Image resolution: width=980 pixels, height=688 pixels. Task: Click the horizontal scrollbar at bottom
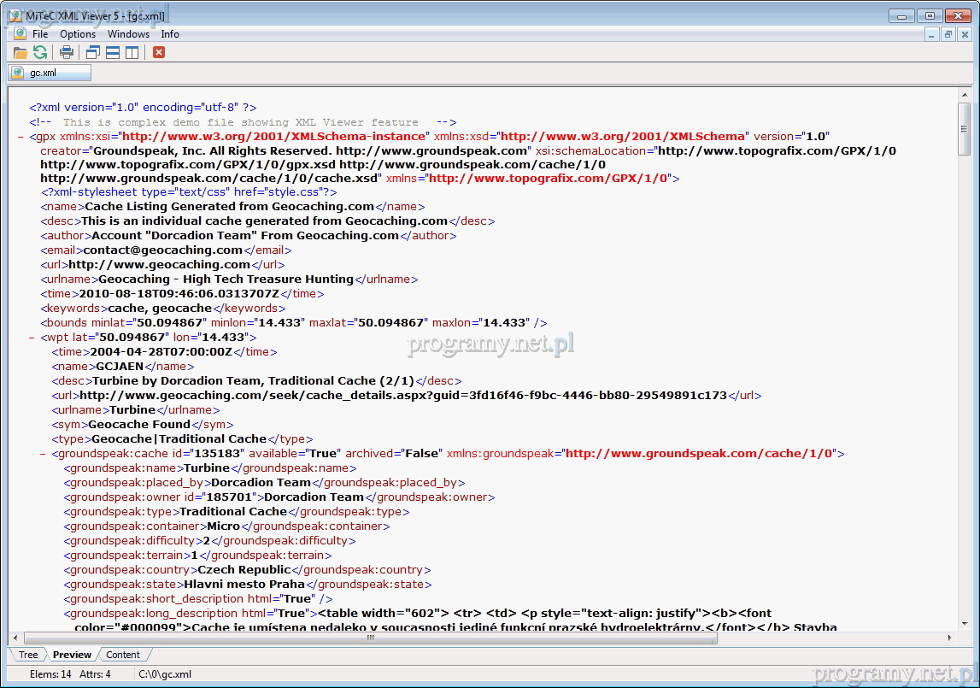(427, 638)
